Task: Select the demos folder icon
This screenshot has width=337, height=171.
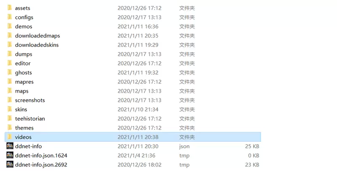Action: [10, 26]
